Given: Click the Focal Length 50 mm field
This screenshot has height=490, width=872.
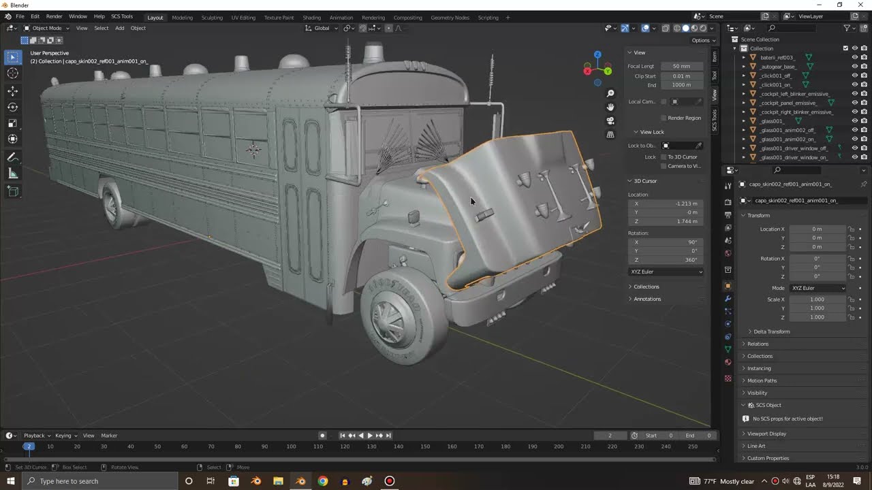Looking at the screenshot, I should 681,66.
